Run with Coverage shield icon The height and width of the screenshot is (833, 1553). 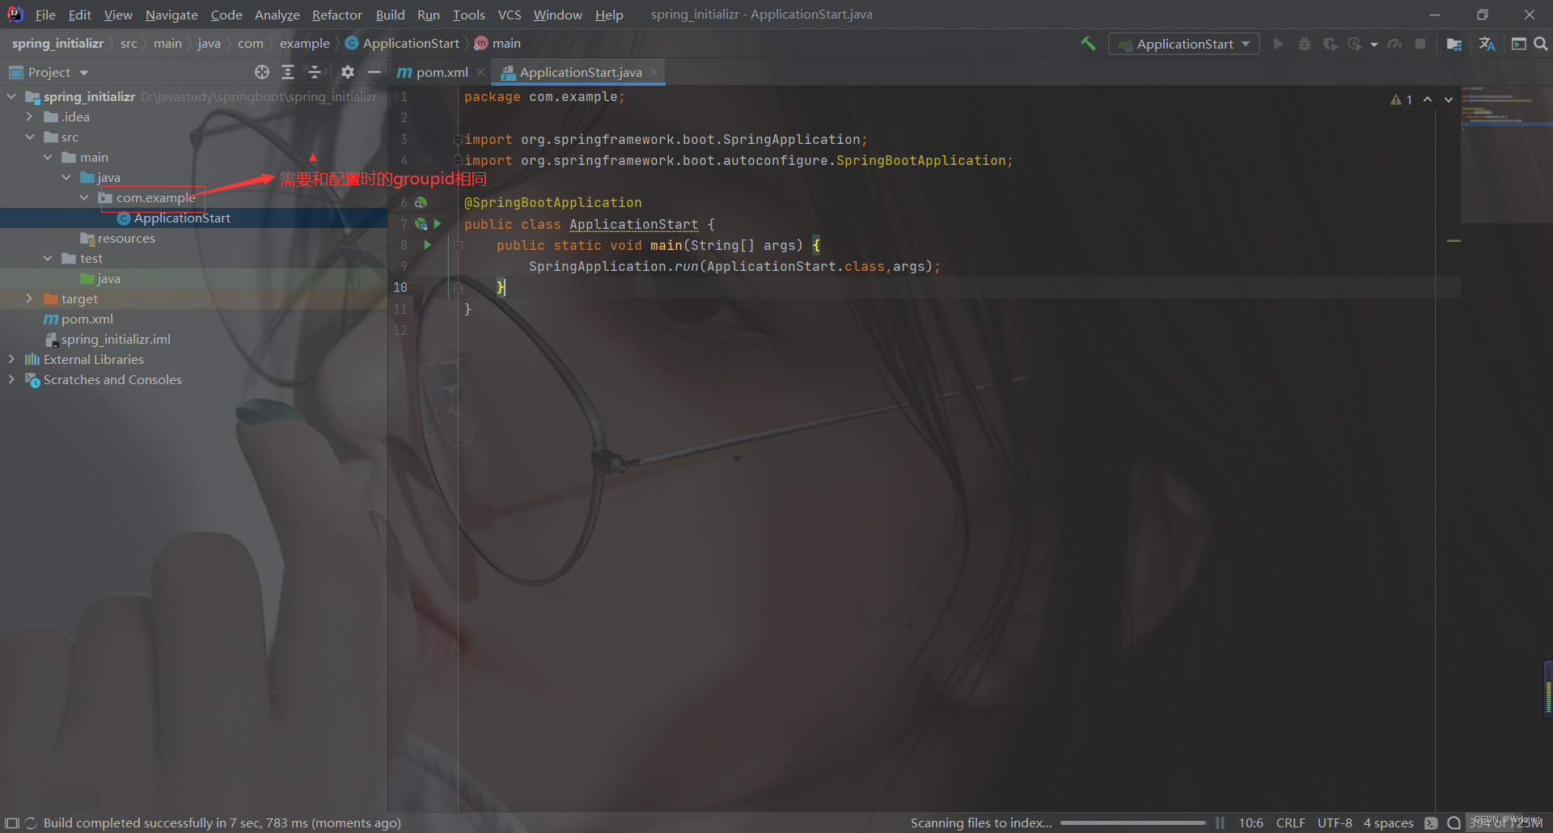pos(1330,44)
